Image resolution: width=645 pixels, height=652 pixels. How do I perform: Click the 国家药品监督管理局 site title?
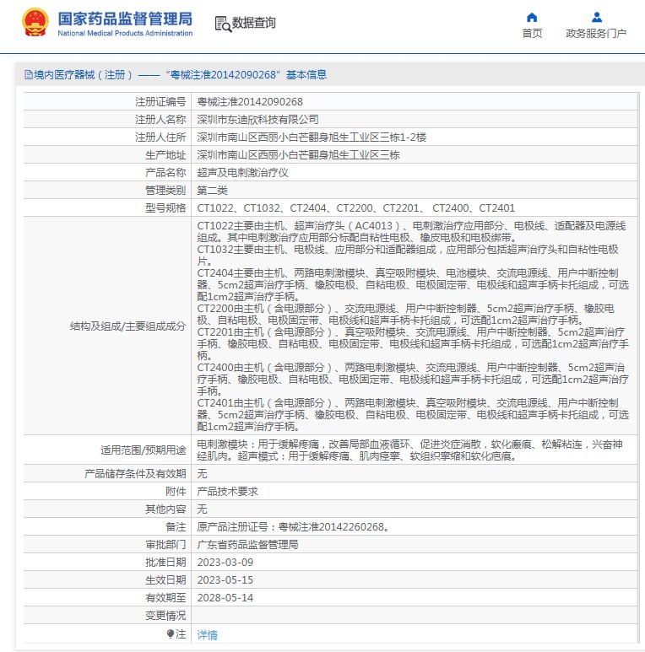[125, 19]
